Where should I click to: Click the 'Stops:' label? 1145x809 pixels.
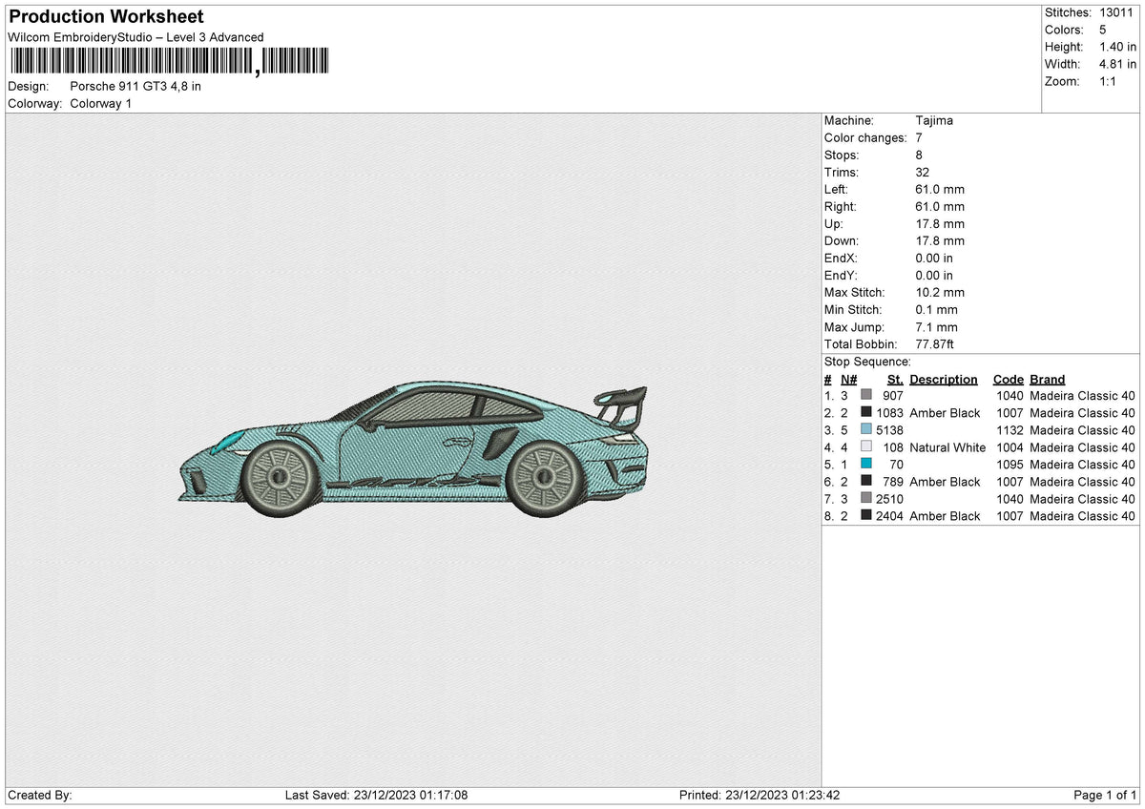click(x=842, y=155)
